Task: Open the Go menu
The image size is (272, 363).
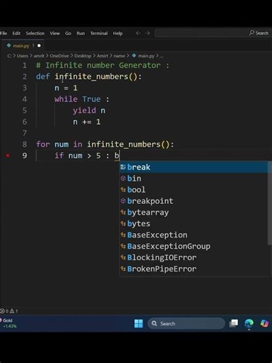Action: [x=68, y=34]
